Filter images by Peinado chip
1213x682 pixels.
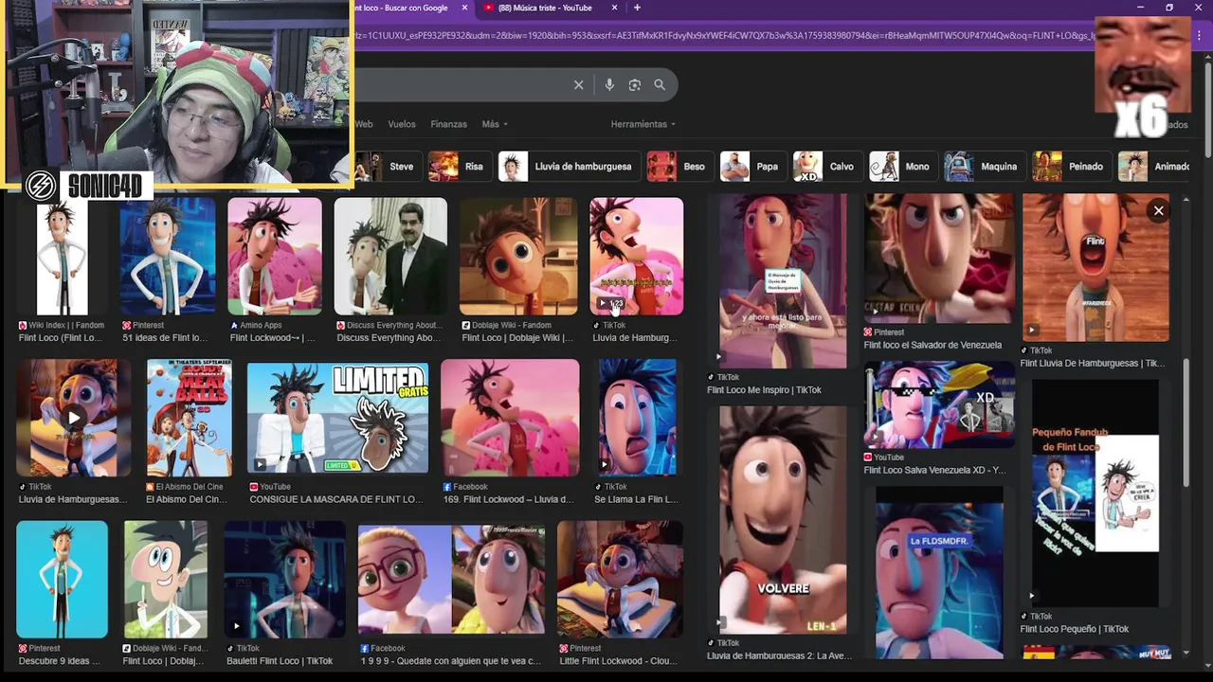pyautogui.click(x=1070, y=166)
